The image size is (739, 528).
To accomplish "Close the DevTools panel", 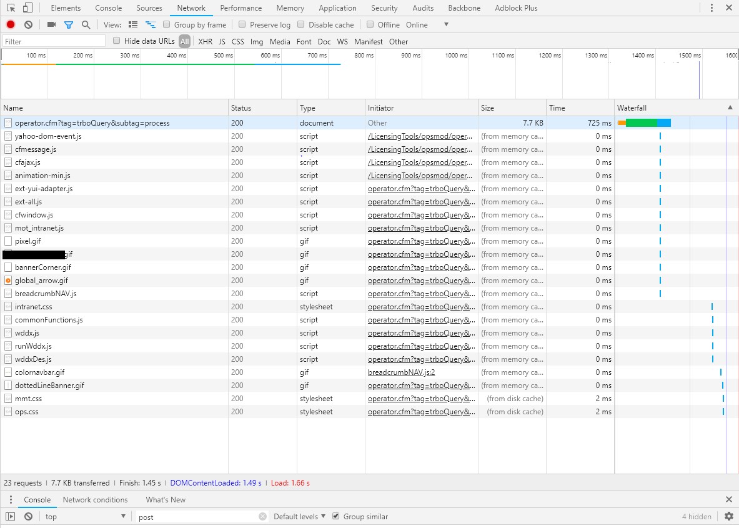I will pyautogui.click(x=728, y=7).
